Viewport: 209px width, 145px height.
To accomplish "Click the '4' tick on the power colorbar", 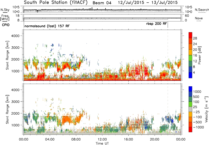I will click(194, 72).
